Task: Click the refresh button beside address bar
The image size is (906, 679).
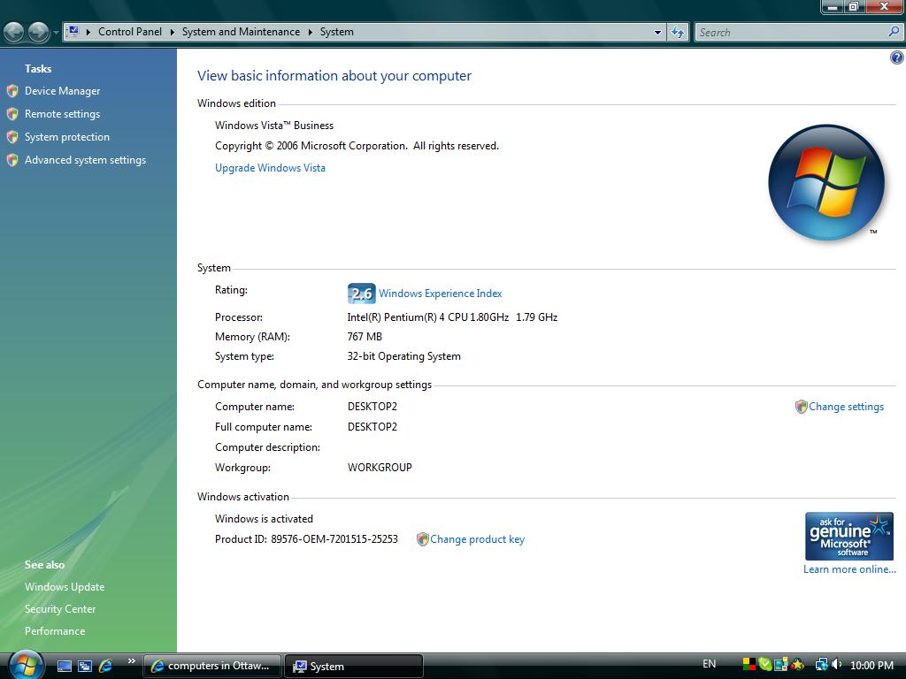Action: (x=678, y=32)
